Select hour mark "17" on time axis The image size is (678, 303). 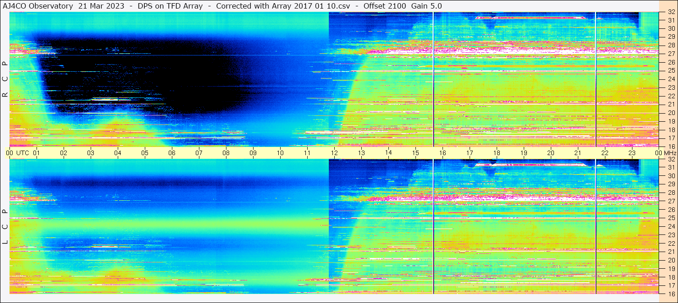470,153
